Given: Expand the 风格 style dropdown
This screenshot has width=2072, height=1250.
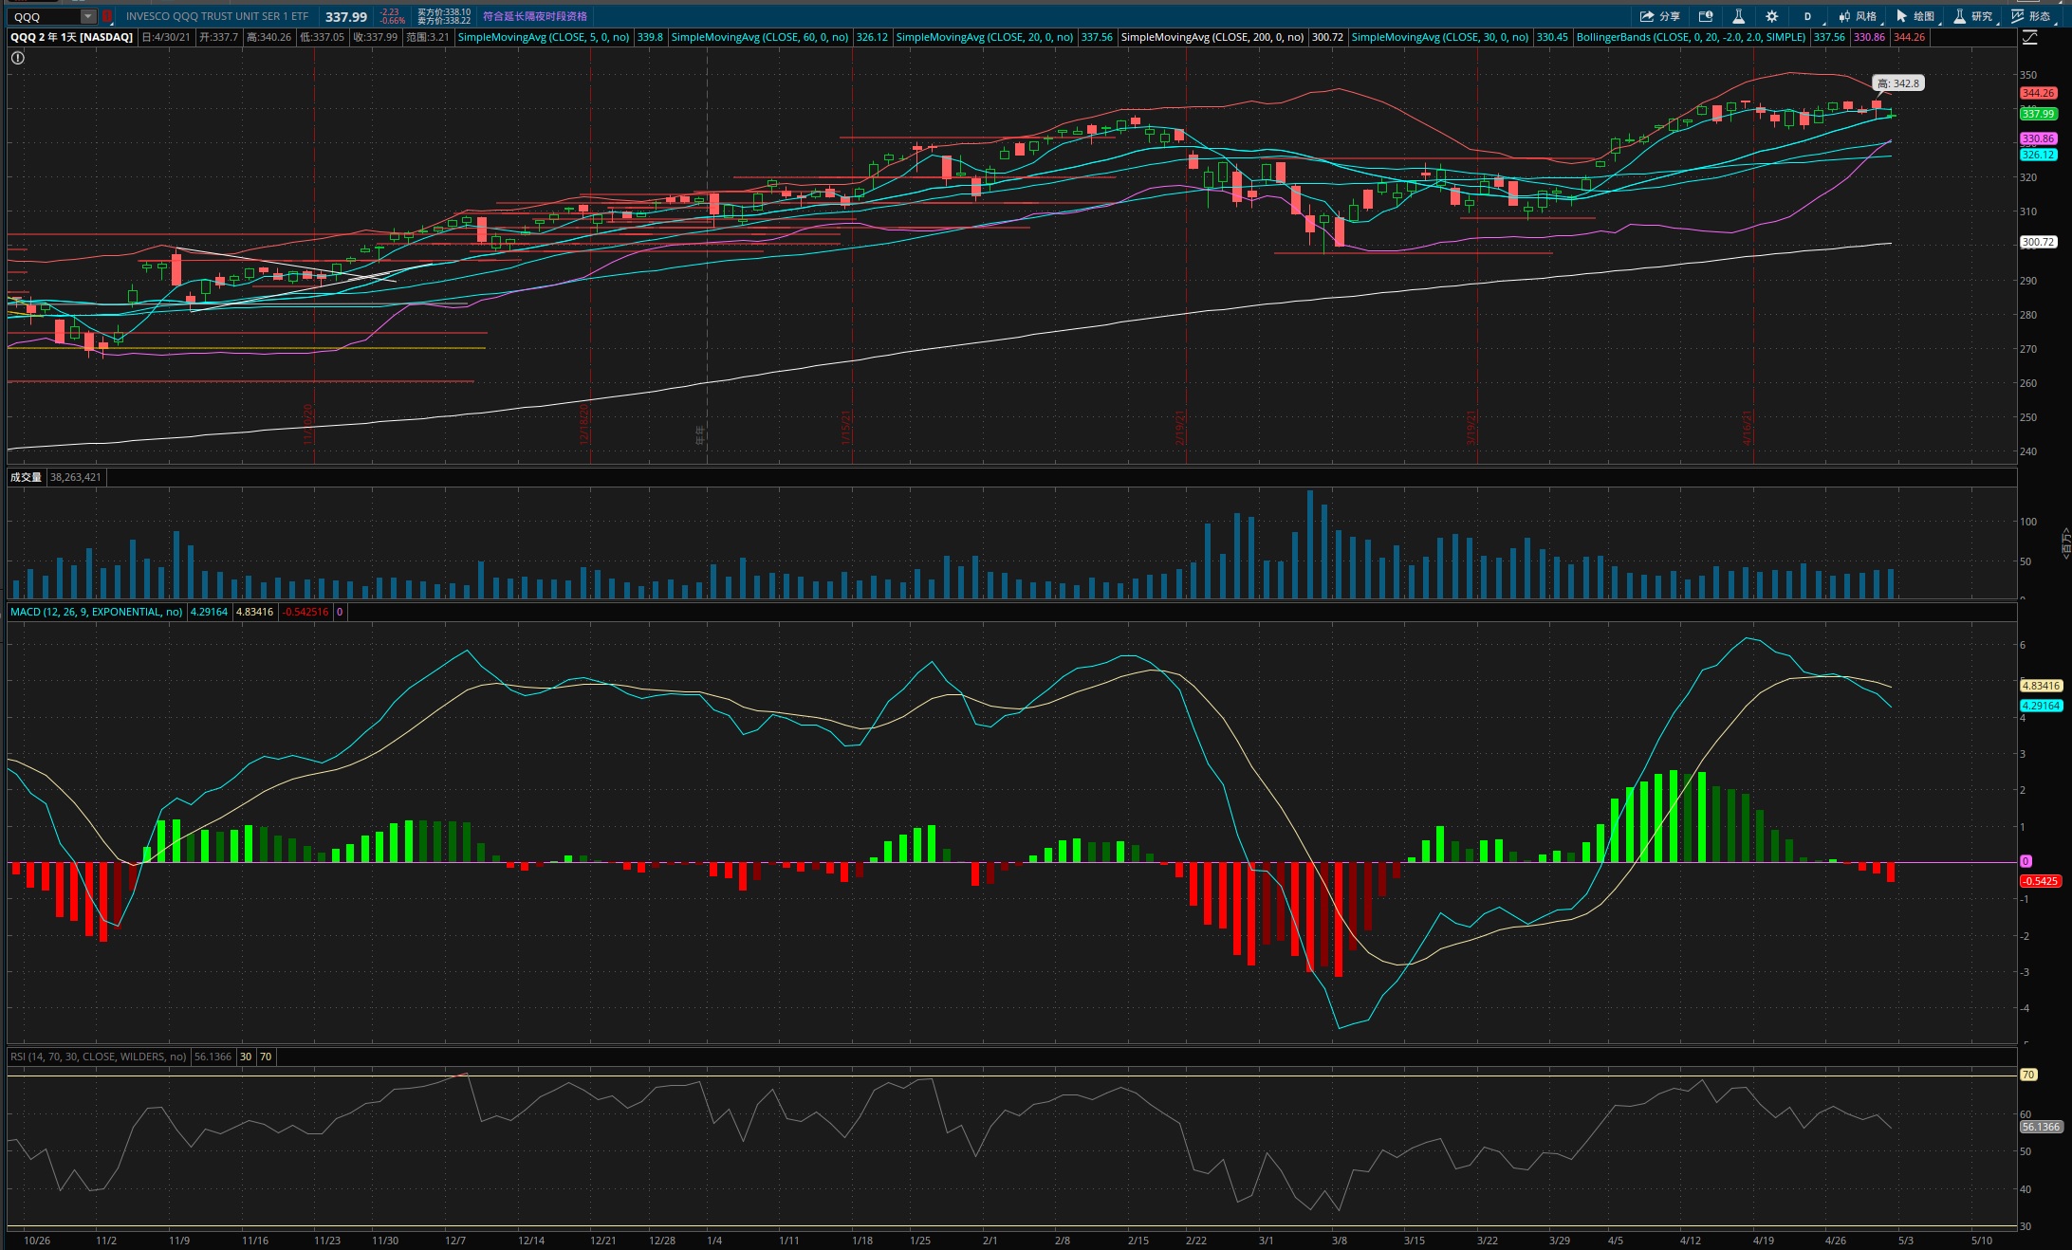Looking at the screenshot, I should click(1858, 16).
